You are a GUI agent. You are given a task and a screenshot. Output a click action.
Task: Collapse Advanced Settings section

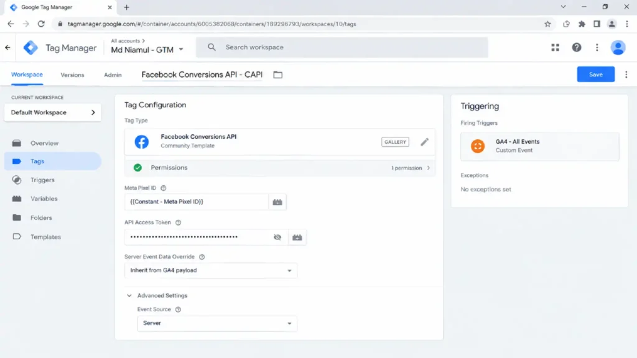pos(129,295)
